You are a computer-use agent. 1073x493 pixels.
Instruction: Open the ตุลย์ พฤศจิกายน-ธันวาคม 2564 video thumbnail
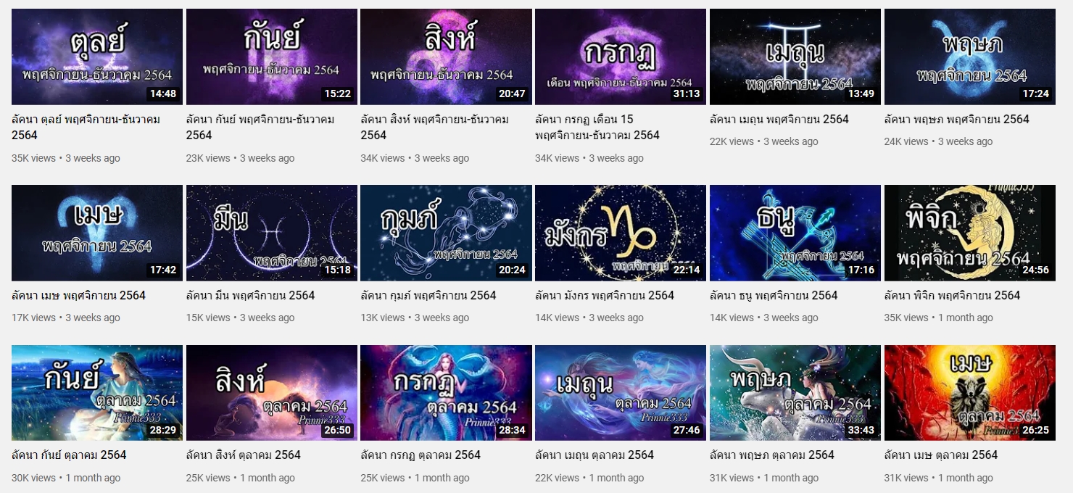(x=97, y=57)
